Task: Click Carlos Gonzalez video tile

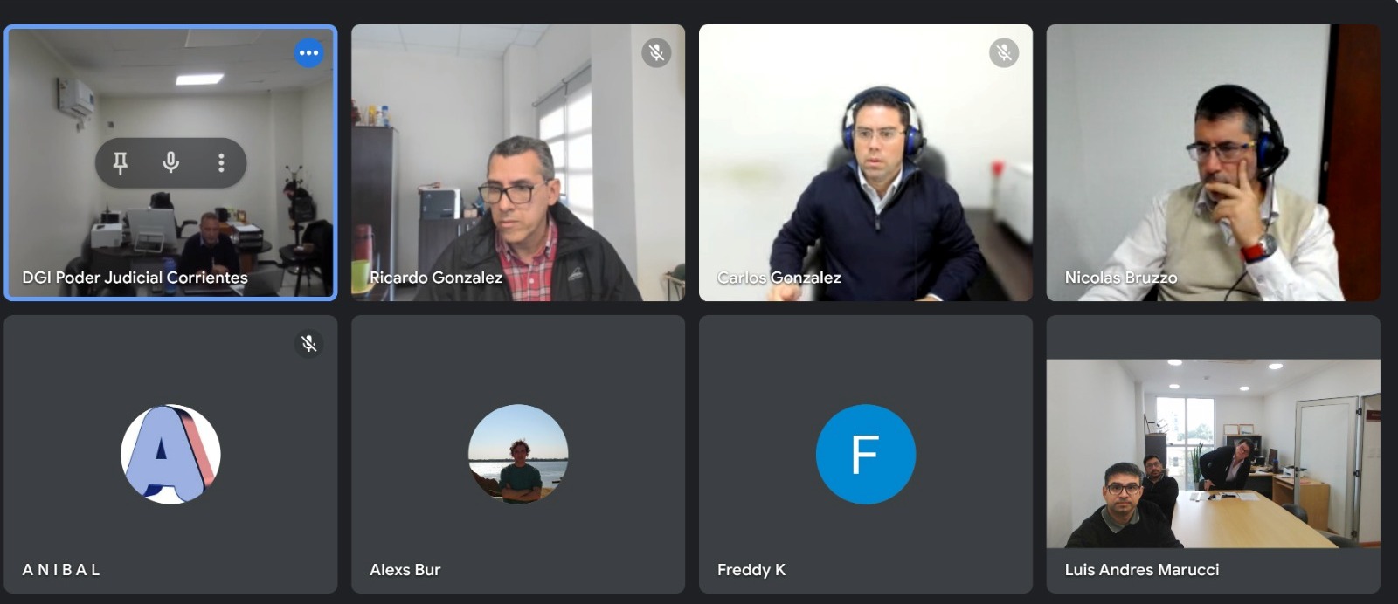Action: click(866, 162)
